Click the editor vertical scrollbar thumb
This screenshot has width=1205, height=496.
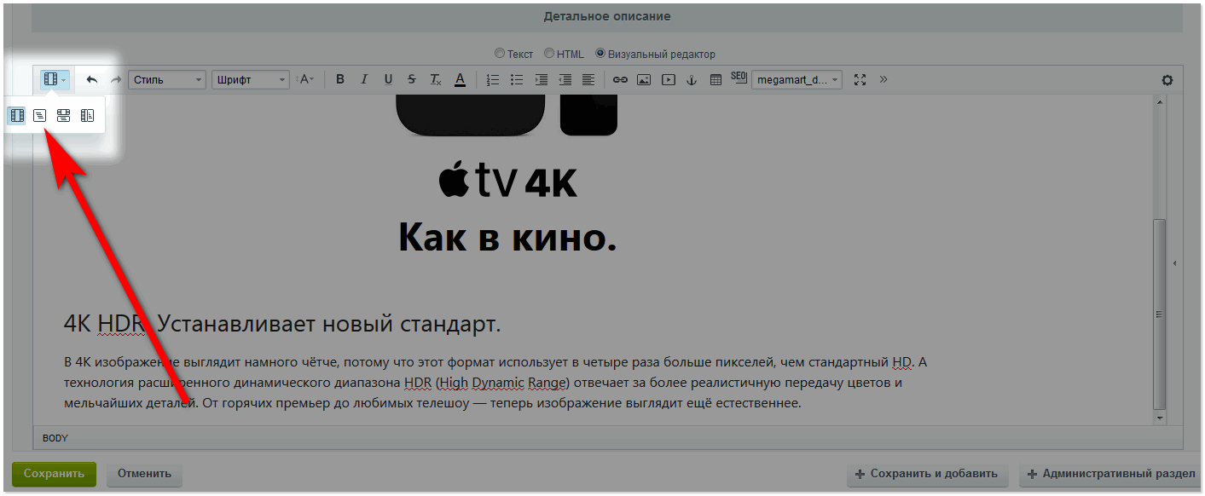[x=1158, y=314]
